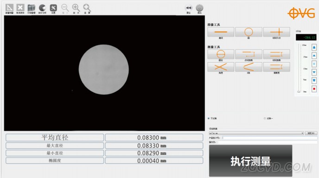Click the browse button beside dropdown
The image size is (319, 178).
pos(311,133)
